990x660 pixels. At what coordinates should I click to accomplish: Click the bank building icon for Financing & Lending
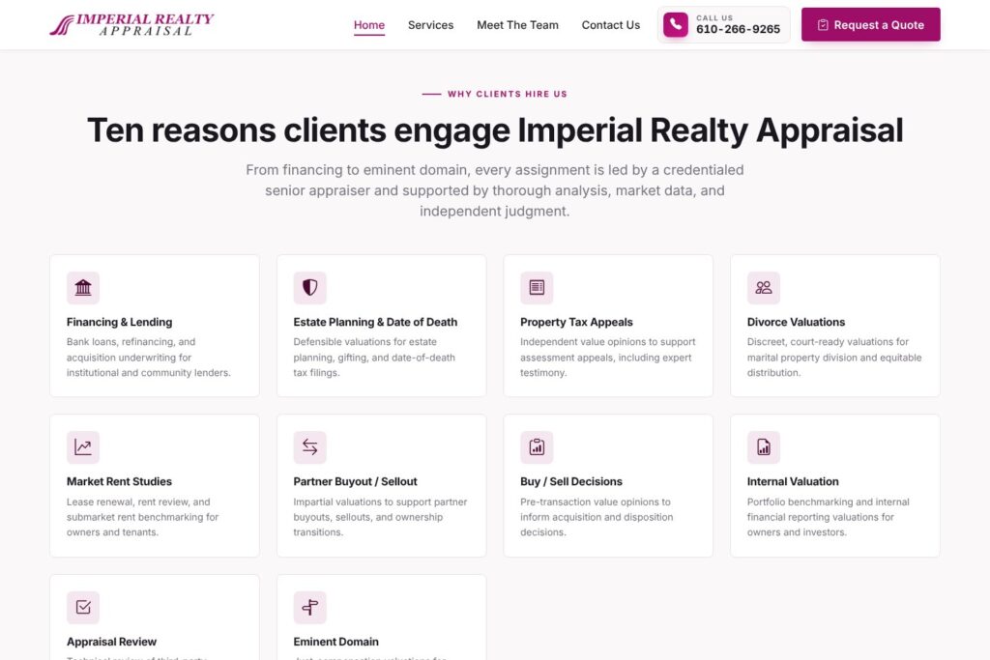click(x=83, y=288)
